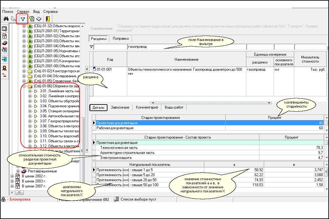Expand the В ценах 2002 г. node
The height and width of the screenshot is (219, 329).
point(13,176)
